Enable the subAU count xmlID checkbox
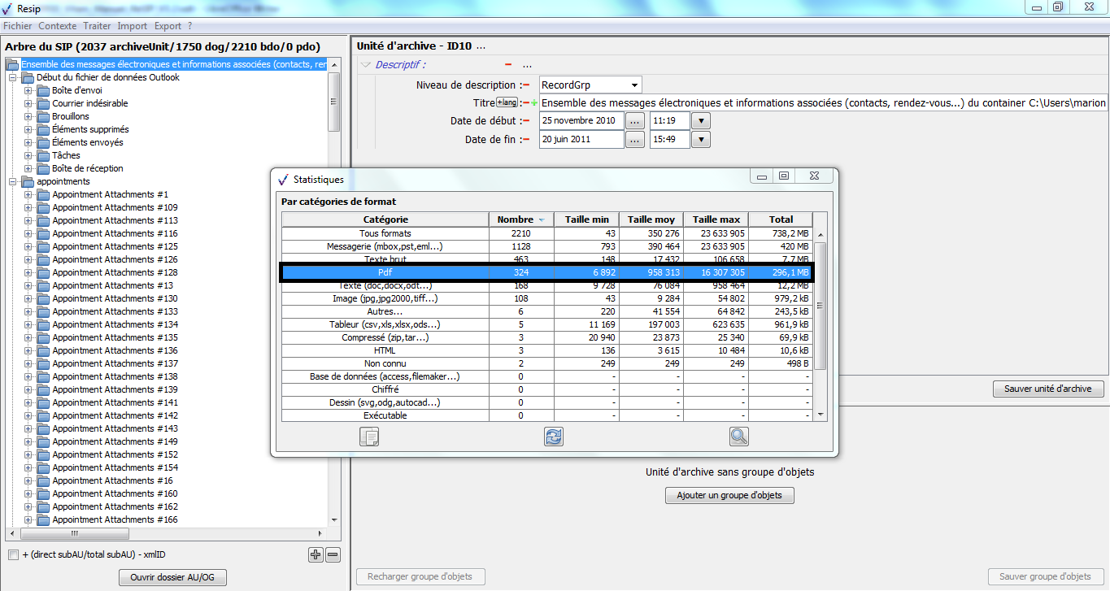Screen dimensions: 1110x591 (x=13, y=554)
